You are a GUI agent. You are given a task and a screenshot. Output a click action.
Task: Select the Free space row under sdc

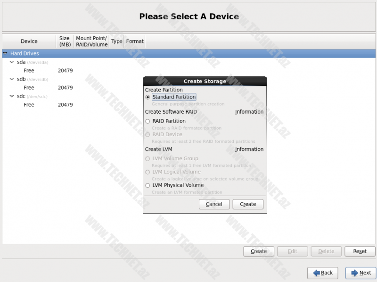pos(29,105)
